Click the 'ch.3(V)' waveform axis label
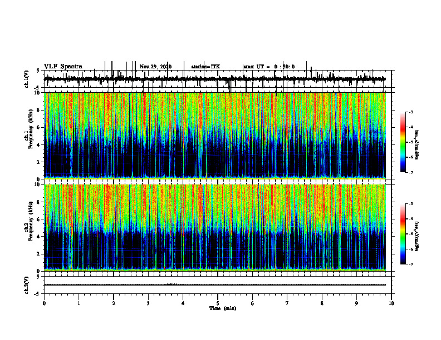Screen dimensions: 441x340 point(27,285)
